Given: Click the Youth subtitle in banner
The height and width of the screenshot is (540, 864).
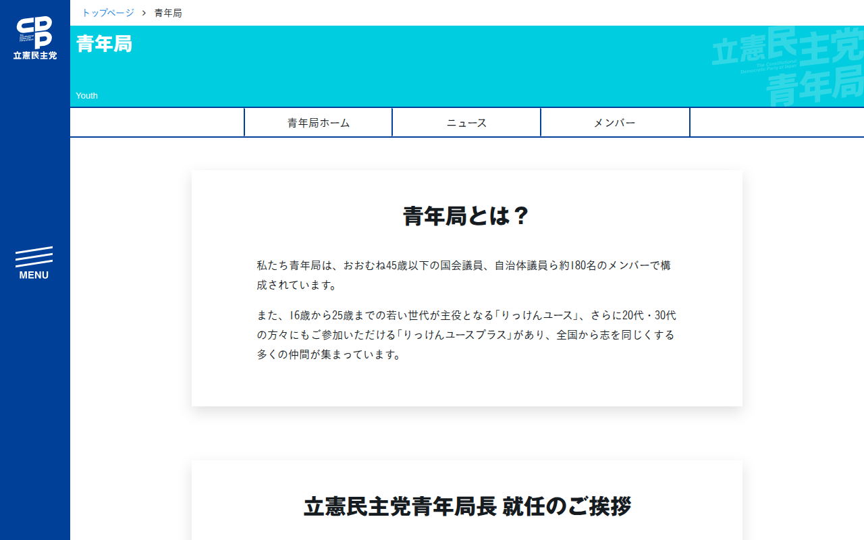Looking at the screenshot, I should tap(86, 96).
